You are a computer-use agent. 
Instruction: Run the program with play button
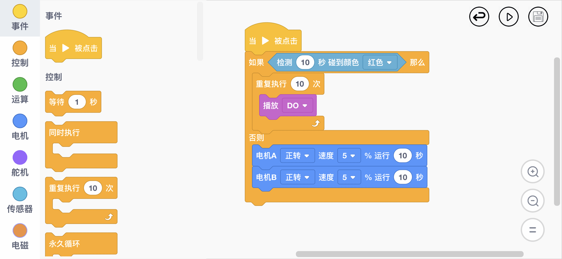(x=509, y=17)
